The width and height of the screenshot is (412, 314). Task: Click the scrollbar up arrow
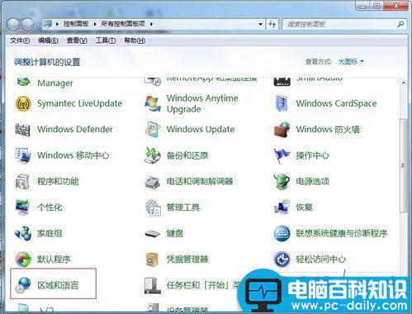[x=403, y=83]
